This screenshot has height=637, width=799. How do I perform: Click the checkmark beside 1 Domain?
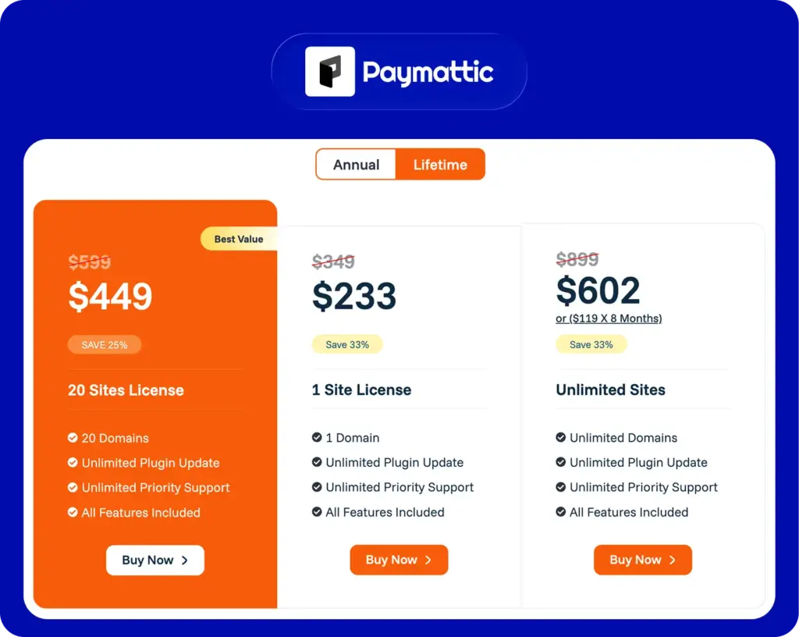coord(317,438)
